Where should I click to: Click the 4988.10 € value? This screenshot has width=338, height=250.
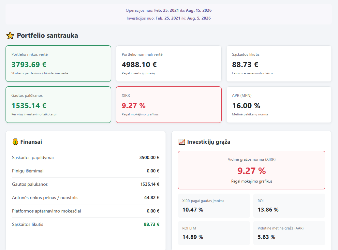click(139, 65)
